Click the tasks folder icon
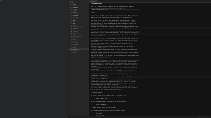The width and height of the screenshot is (211, 118). pyautogui.click(x=72, y=23)
